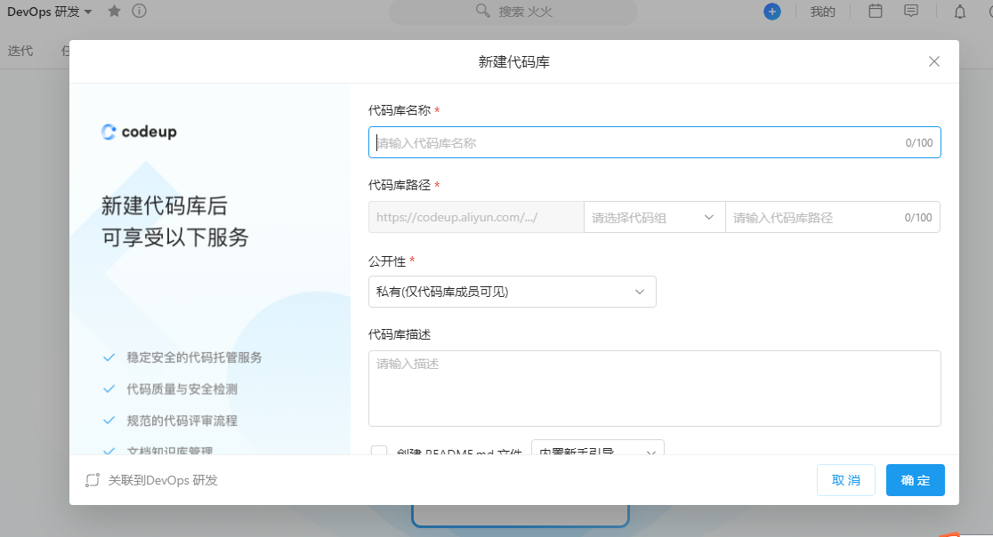Switch to the 迭代 tab
Viewport: 993px width, 537px height.
20,51
